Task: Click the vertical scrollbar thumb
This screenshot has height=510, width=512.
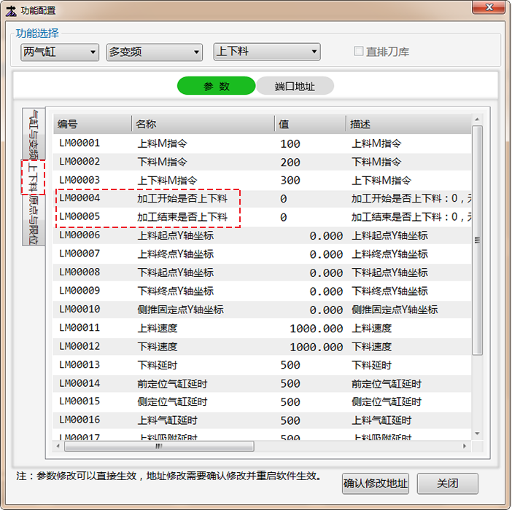Action: (x=477, y=240)
